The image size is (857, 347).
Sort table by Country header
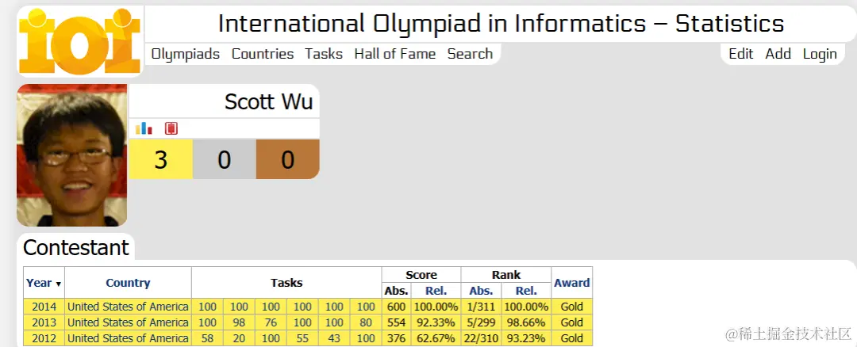(128, 283)
